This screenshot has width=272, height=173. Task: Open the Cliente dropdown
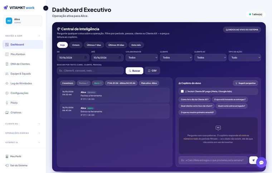pyautogui.click(x=176, y=58)
